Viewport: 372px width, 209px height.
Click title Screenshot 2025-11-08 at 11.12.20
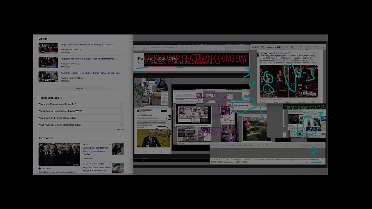[163, 48]
